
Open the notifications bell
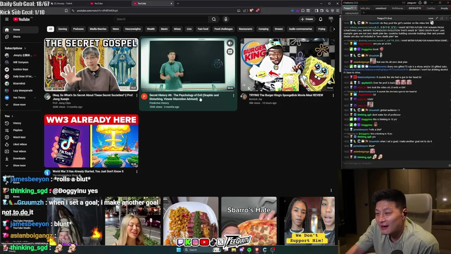pyautogui.click(x=321, y=19)
